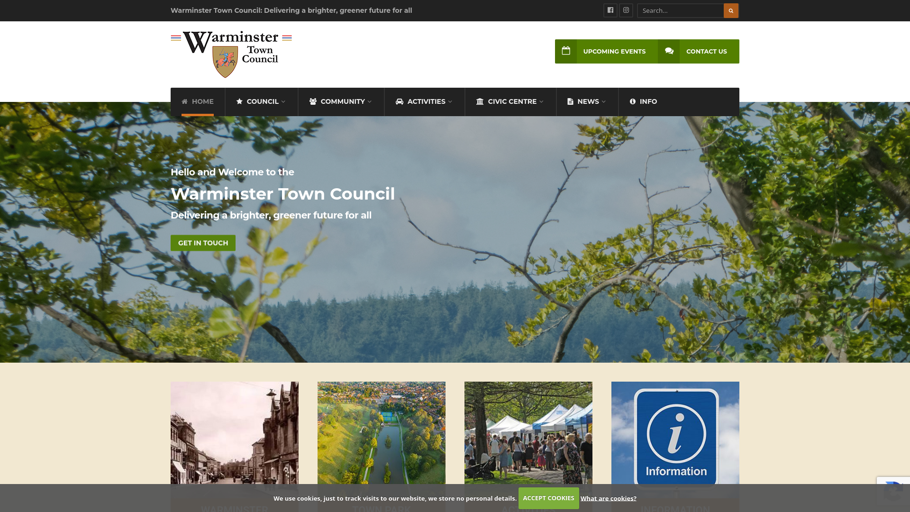Click the document icon beside News
The image size is (910, 512).
pos(570,101)
